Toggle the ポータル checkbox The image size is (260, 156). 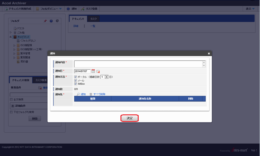(x=76, y=77)
